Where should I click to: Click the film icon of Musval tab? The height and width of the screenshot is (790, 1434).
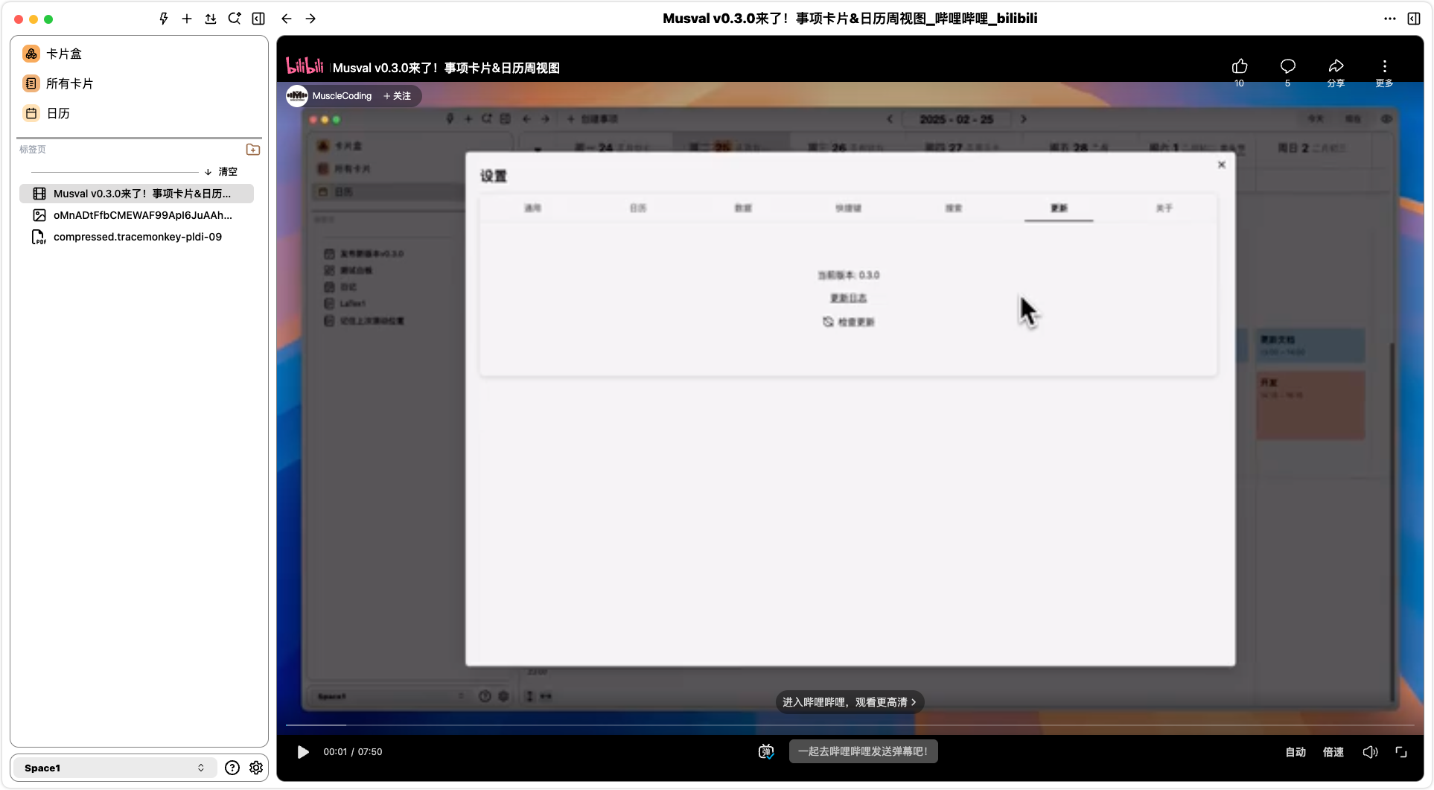pyautogui.click(x=39, y=194)
